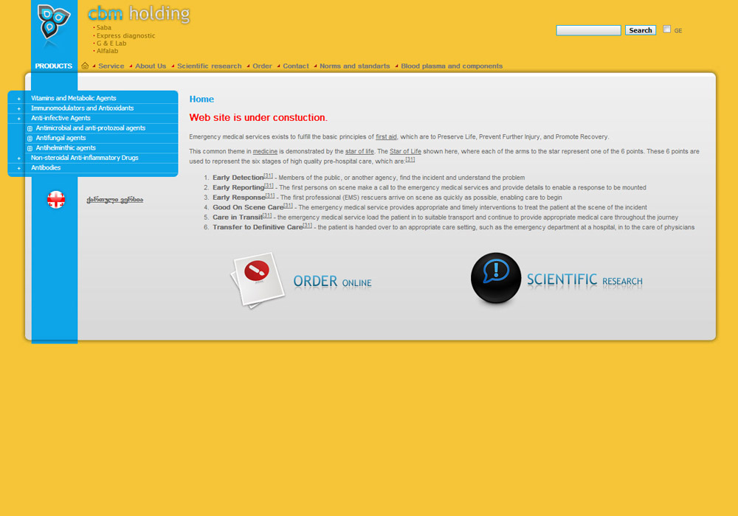Expand Immunomodulators and Antioxidants plus sign
Viewport: 738px width, 516px height.
pos(19,108)
